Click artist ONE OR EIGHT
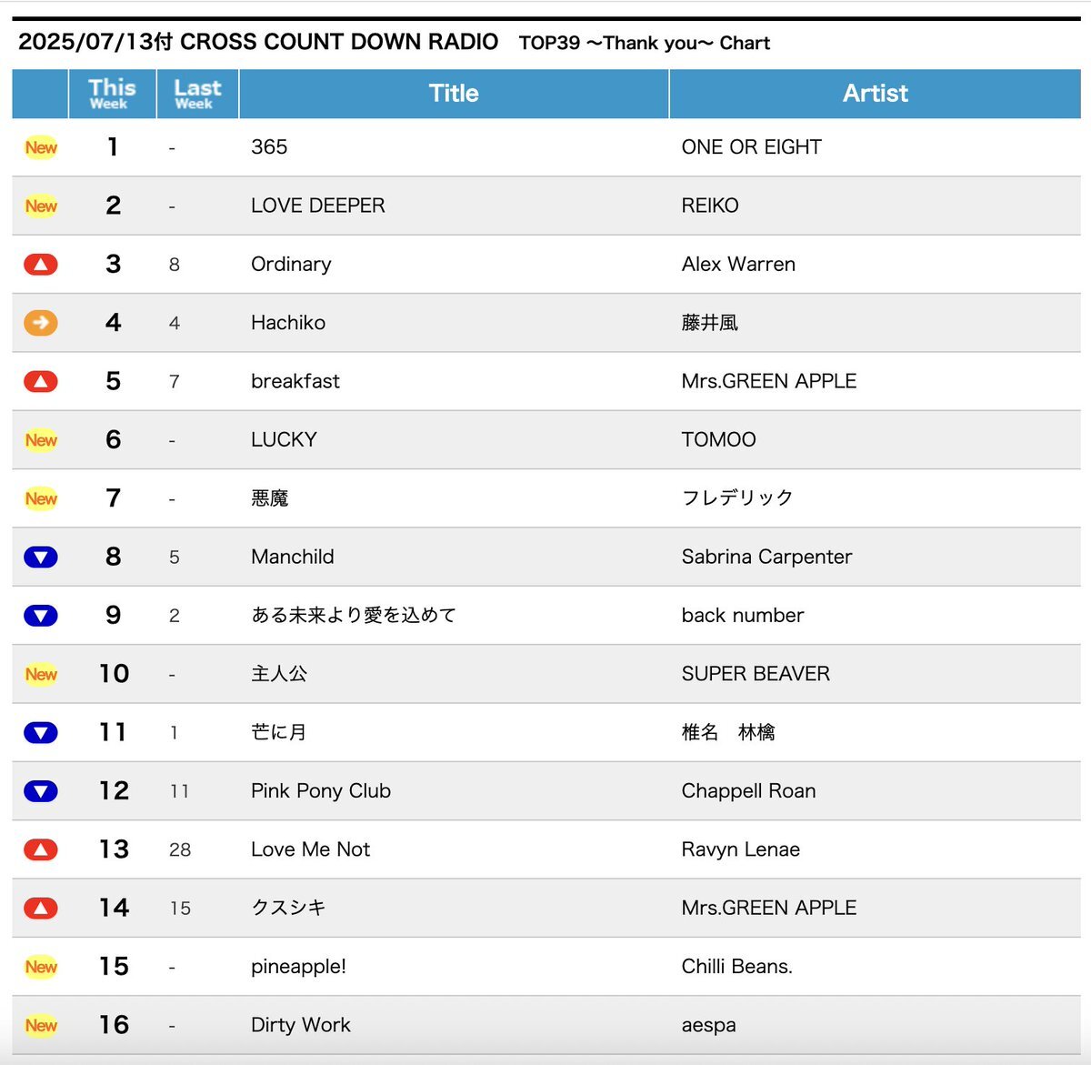 coord(752,147)
